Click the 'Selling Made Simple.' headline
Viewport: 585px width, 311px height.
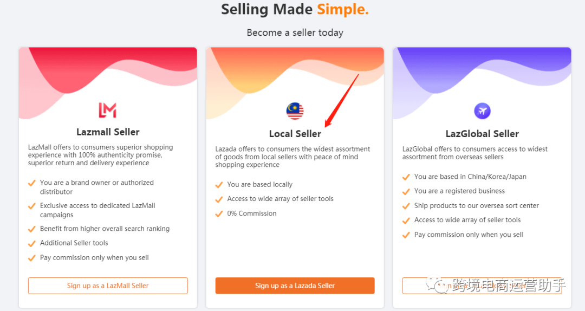click(295, 9)
